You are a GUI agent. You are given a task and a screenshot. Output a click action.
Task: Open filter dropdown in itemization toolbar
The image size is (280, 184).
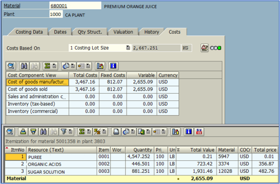70,132
